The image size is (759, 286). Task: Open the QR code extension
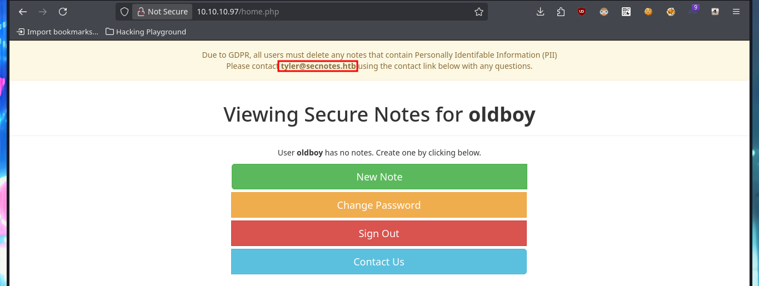626,12
